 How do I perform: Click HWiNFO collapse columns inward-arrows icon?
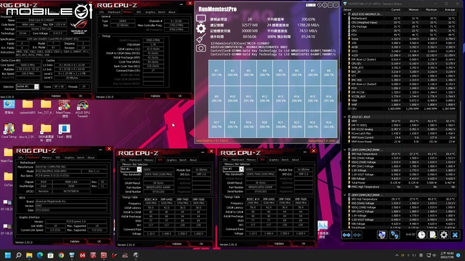(357, 235)
